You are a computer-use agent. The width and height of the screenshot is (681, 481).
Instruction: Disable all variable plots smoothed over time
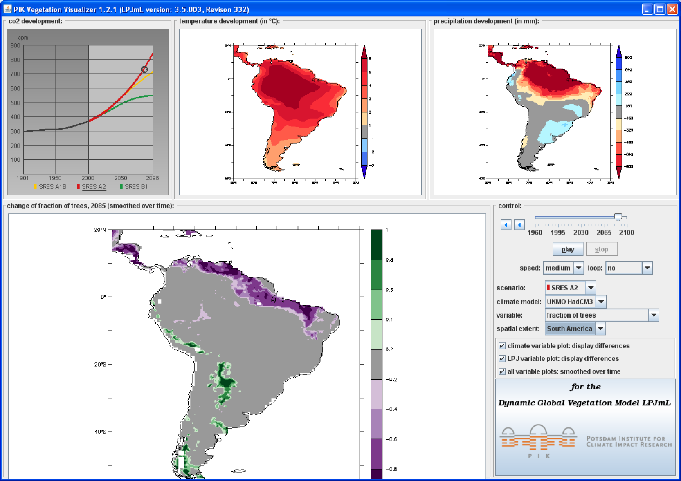(x=502, y=371)
